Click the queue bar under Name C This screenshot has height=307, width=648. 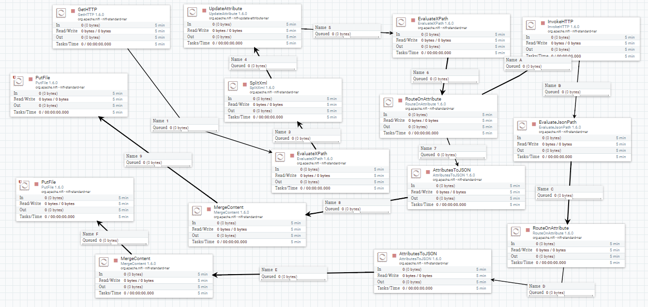(569, 199)
